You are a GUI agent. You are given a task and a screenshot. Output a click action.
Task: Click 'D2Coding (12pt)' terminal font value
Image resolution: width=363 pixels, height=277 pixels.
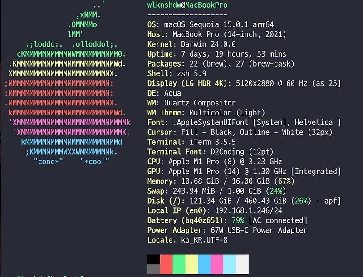(x=242, y=152)
